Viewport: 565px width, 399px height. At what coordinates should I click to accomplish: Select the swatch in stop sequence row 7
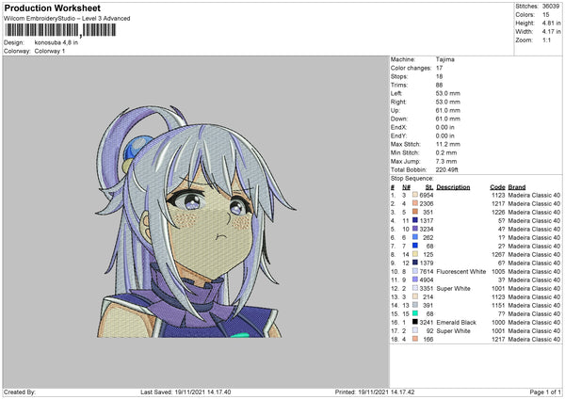[x=415, y=246]
